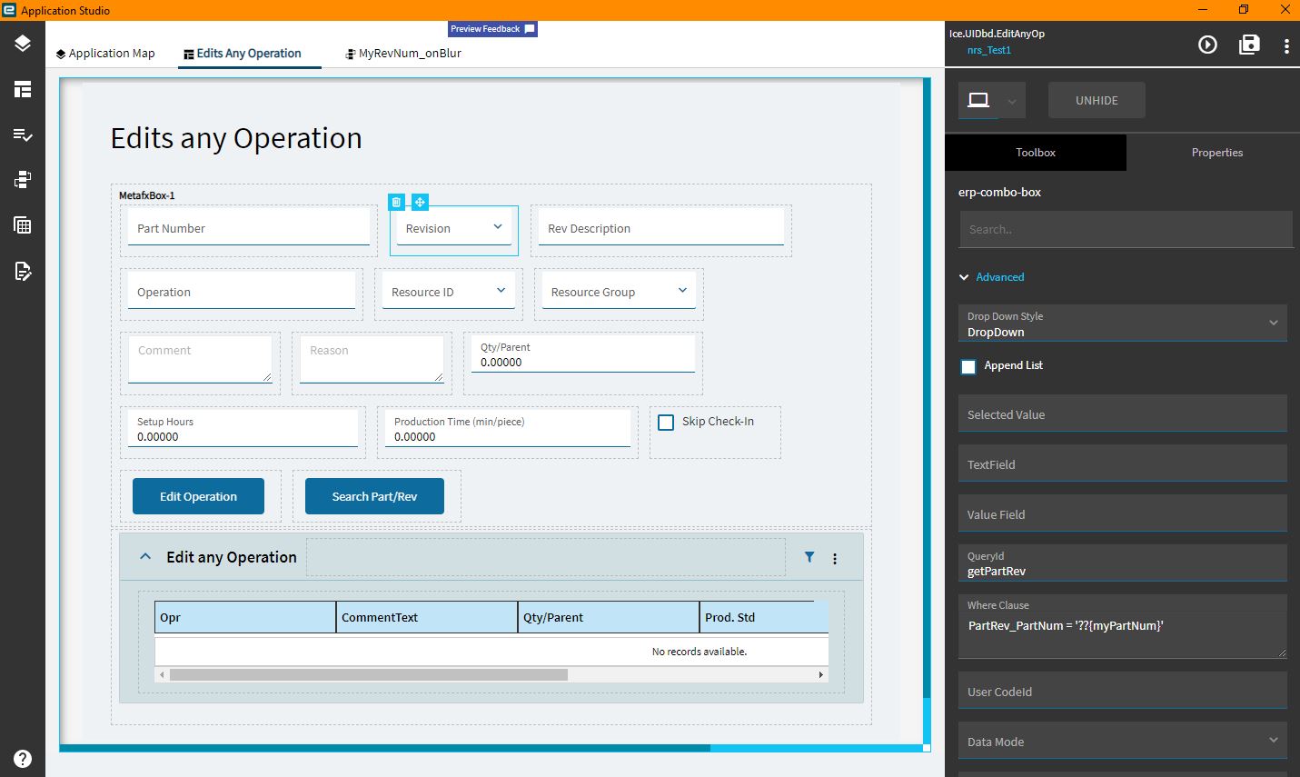
Task: Click the Part Number field
Action: click(x=249, y=227)
